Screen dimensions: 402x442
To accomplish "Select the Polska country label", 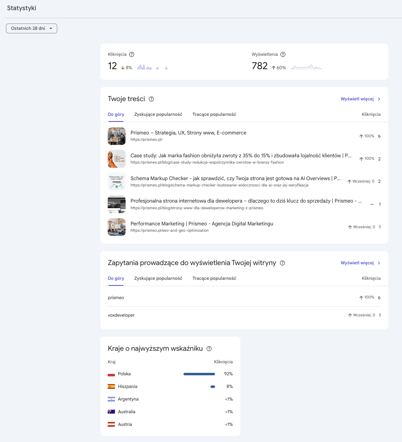I will [124, 374].
